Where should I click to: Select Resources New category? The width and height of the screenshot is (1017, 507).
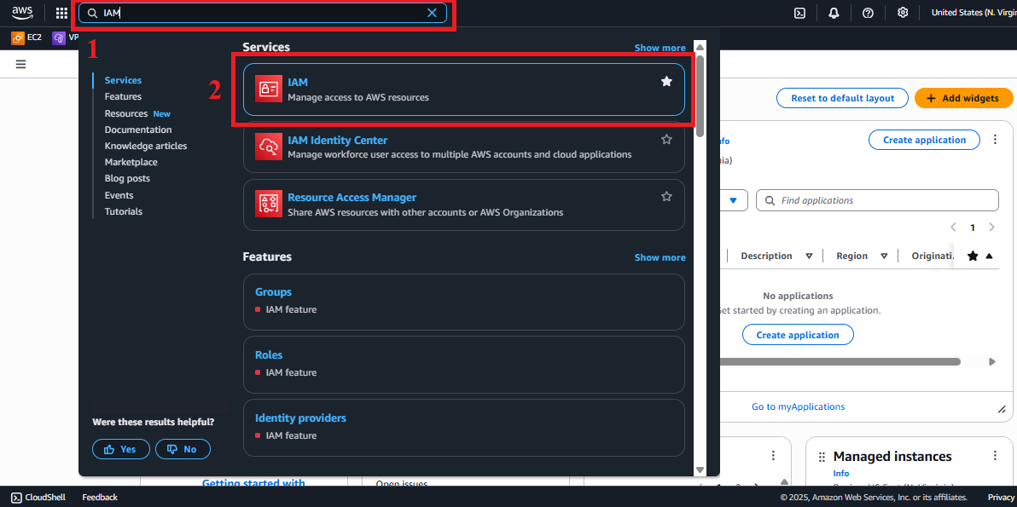pyautogui.click(x=137, y=113)
